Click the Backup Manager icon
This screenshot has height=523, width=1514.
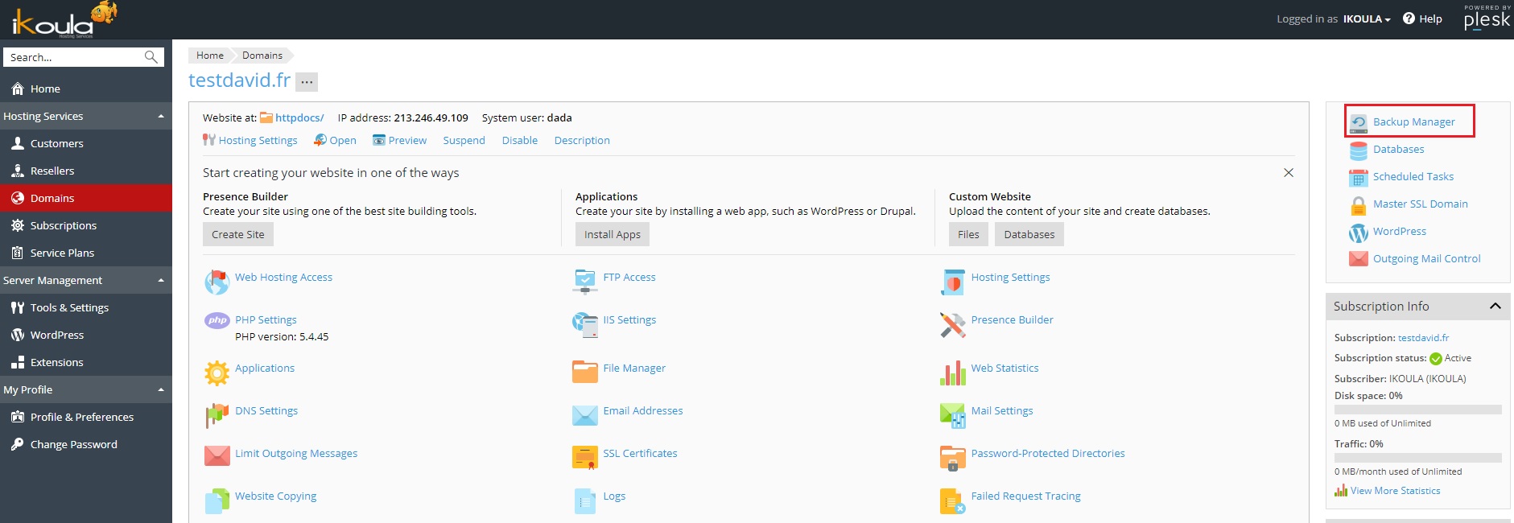1359,122
